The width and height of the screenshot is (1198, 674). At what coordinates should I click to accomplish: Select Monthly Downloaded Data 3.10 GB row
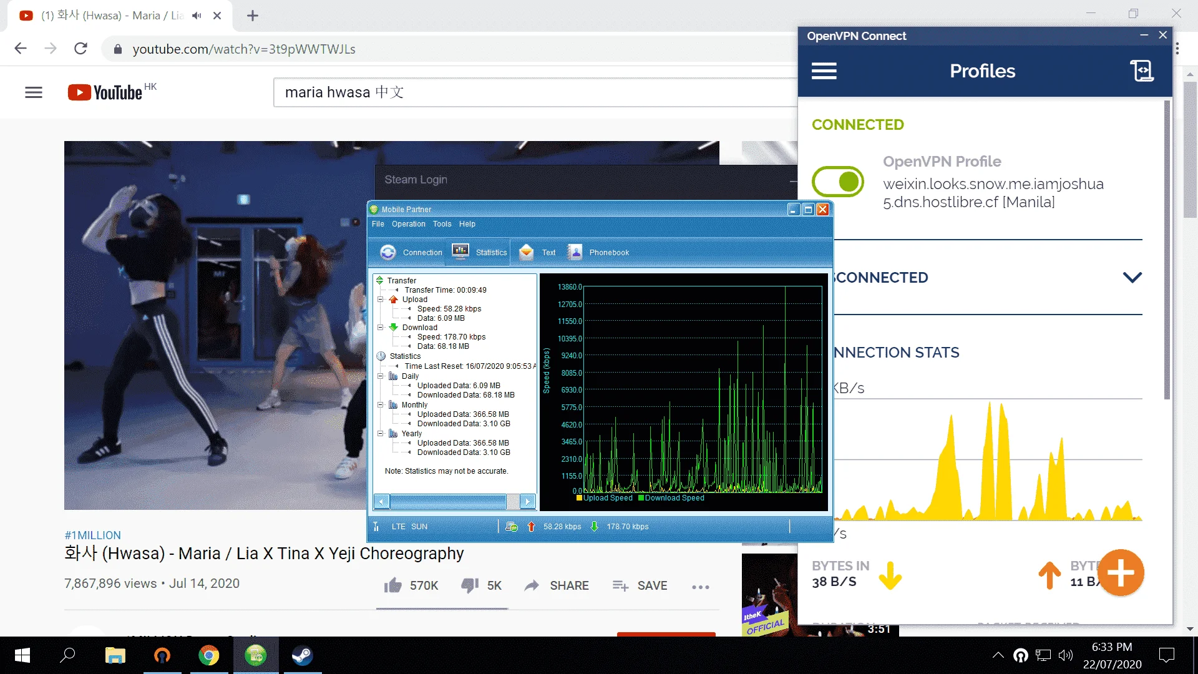(x=464, y=424)
